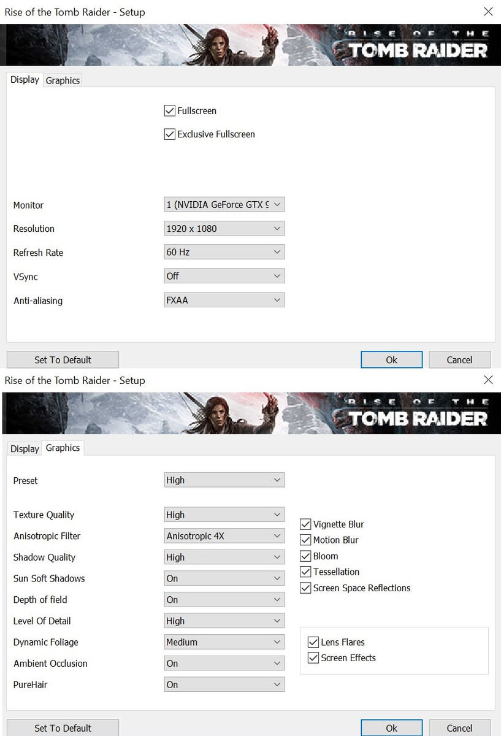Open the Anti-aliasing dropdown showing FXAA
Image resolution: width=501 pixels, height=736 pixels.
point(224,300)
